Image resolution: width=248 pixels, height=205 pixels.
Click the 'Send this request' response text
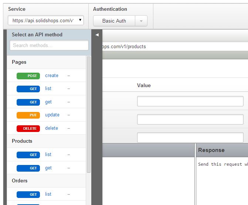pos(223,164)
